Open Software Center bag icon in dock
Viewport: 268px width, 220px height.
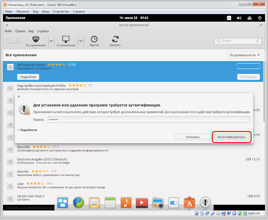point(189,203)
